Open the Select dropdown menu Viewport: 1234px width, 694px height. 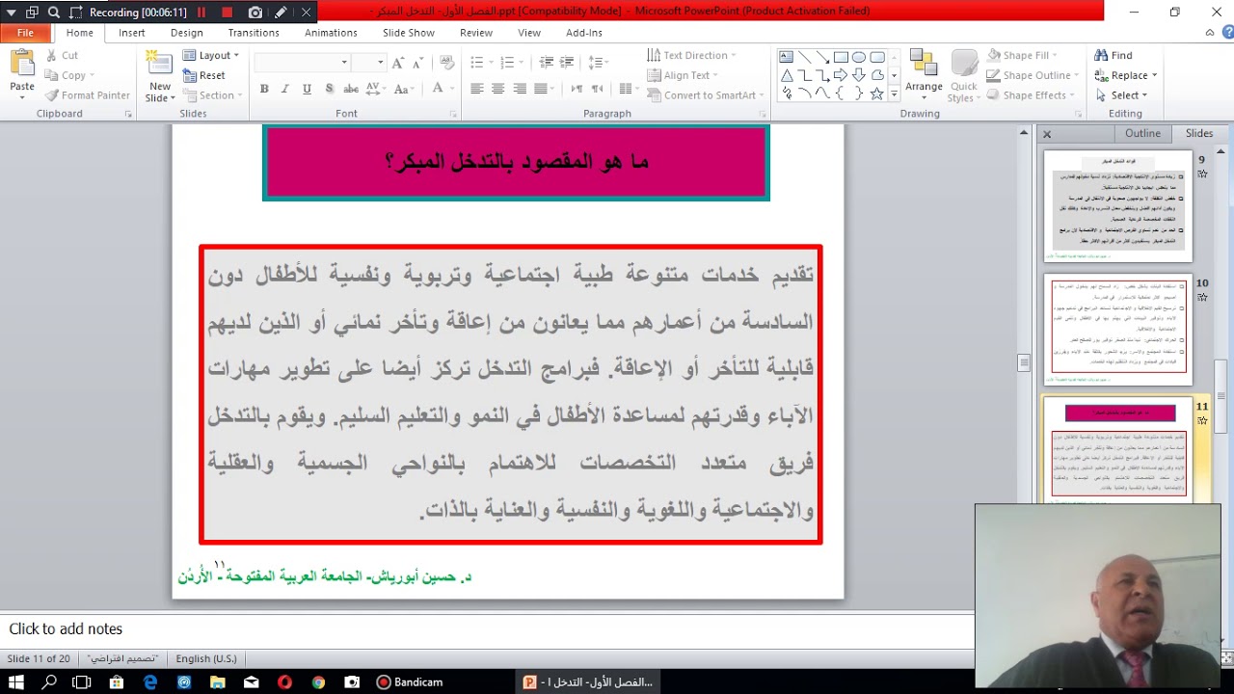pyautogui.click(x=1121, y=95)
